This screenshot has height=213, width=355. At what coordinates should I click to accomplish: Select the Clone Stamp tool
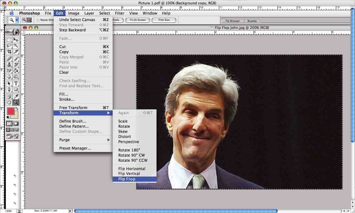click(9, 65)
